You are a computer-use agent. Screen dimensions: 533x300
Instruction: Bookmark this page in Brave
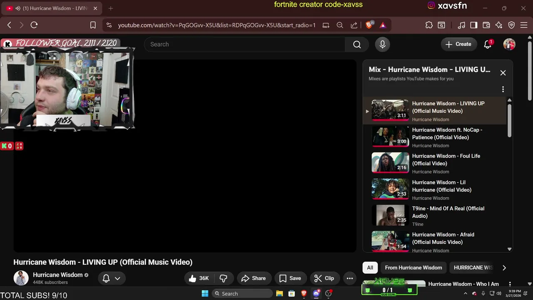(x=93, y=25)
